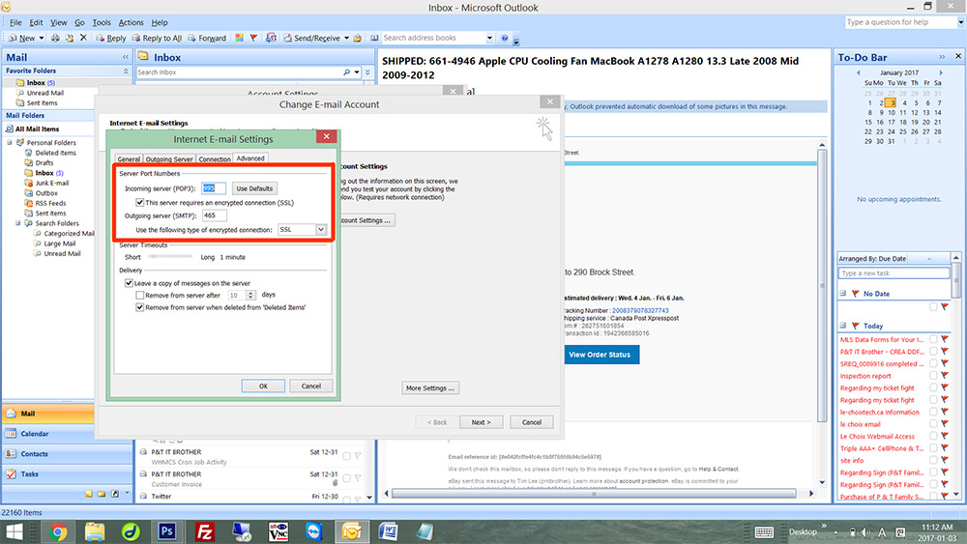Open the Junk E-mail folder

52,183
